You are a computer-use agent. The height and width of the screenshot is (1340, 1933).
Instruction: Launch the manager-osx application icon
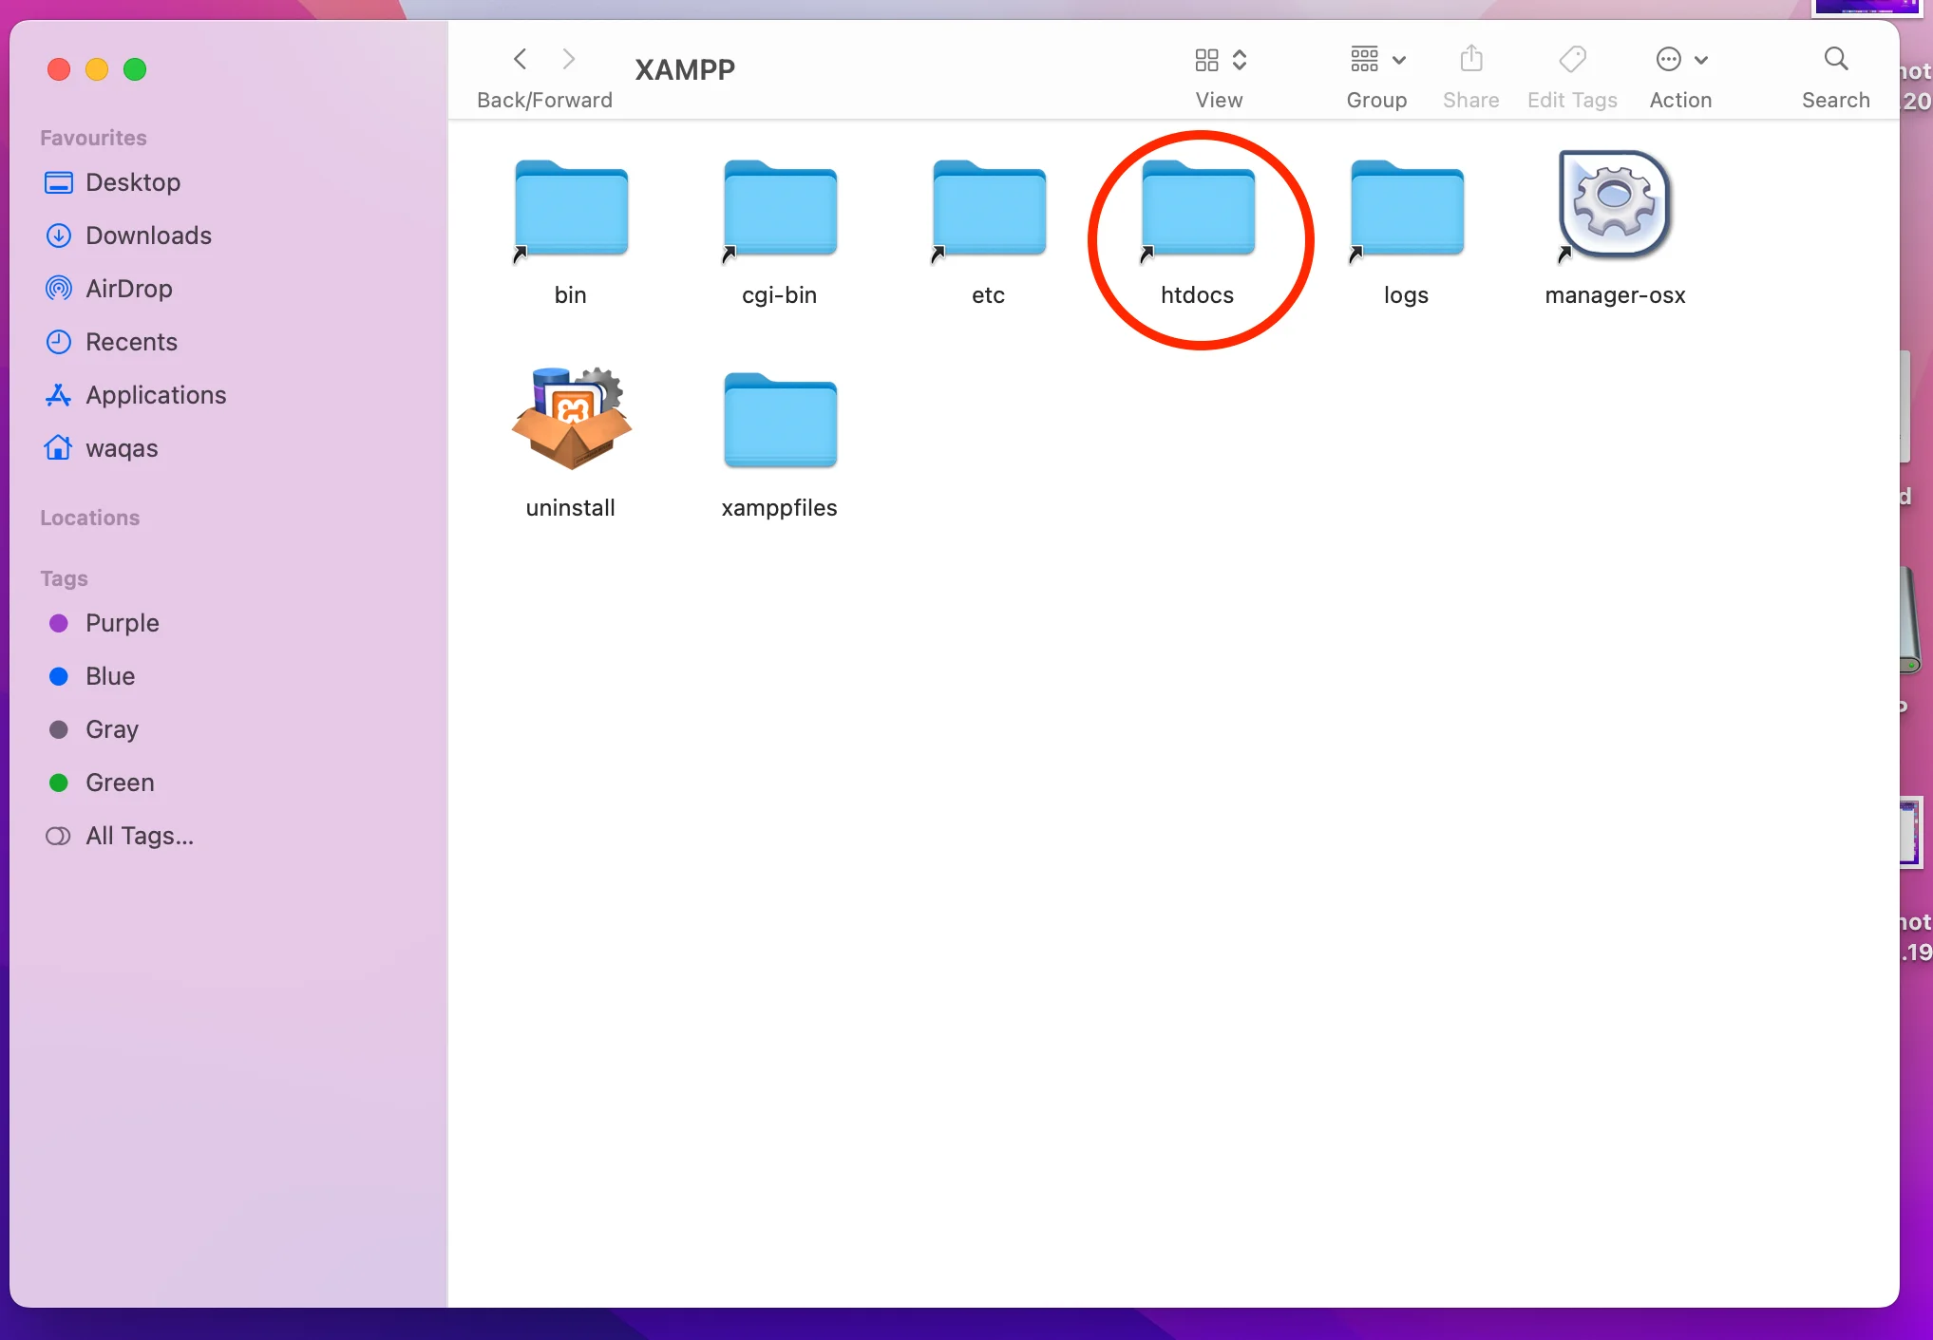pos(1615,206)
